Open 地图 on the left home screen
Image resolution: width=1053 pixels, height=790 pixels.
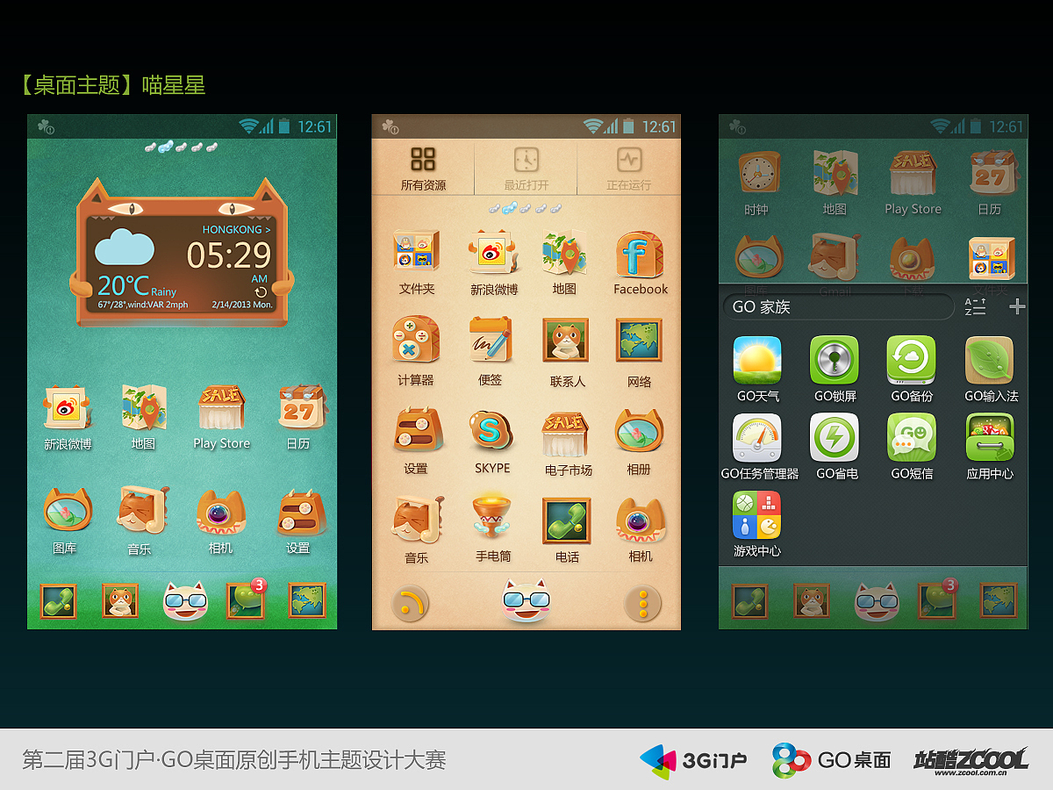coord(144,407)
